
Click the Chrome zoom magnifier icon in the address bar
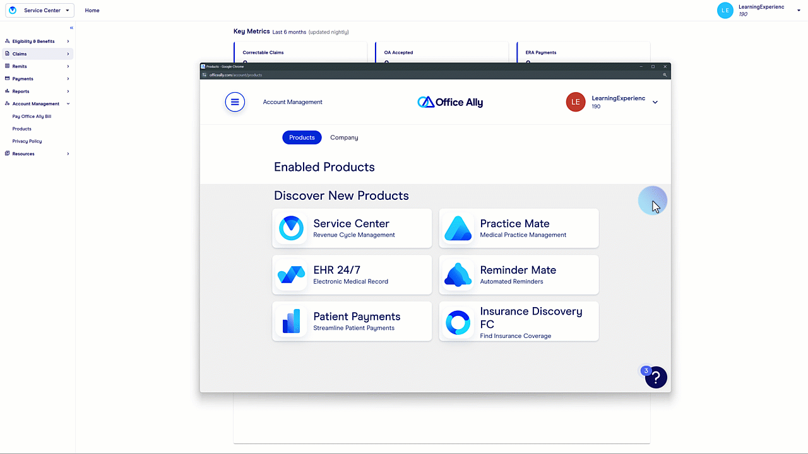tap(665, 74)
